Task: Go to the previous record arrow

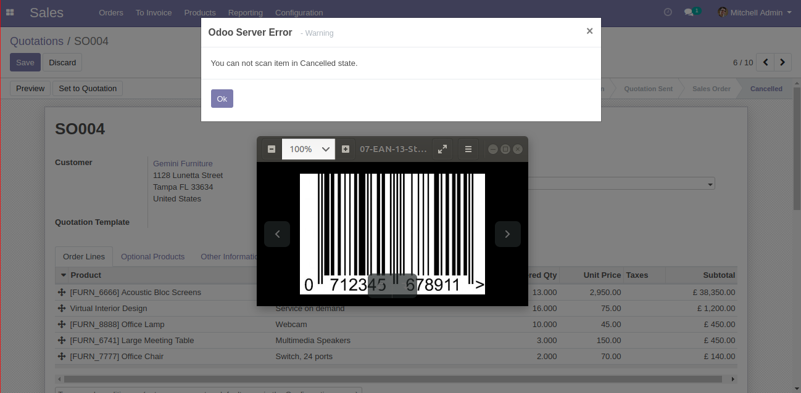Action: (x=765, y=62)
